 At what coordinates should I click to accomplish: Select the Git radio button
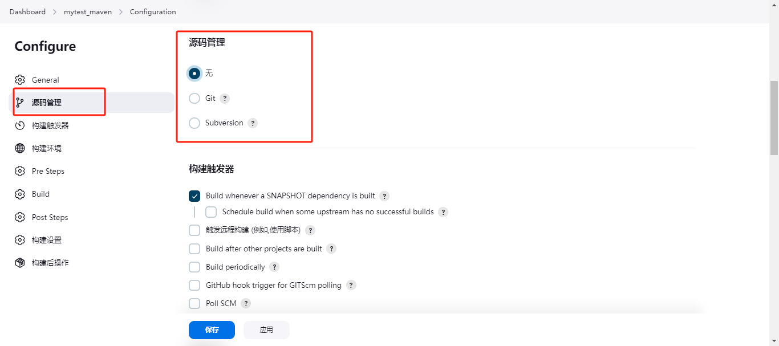[x=194, y=99]
